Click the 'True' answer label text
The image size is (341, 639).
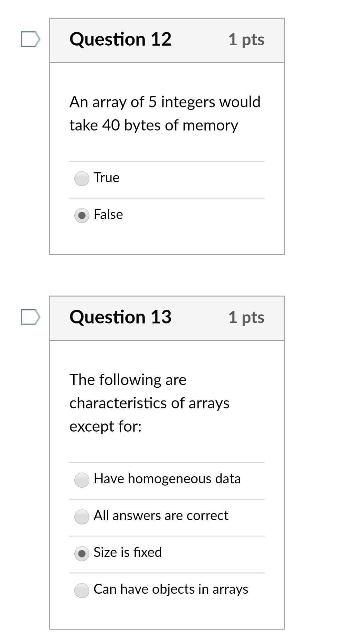point(106,177)
